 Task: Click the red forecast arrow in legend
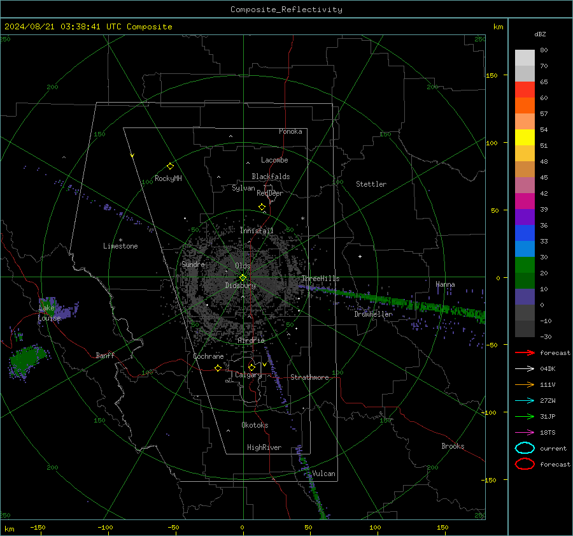(x=525, y=352)
